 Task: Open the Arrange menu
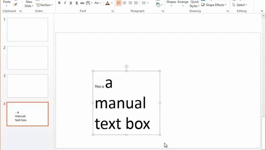183,4
